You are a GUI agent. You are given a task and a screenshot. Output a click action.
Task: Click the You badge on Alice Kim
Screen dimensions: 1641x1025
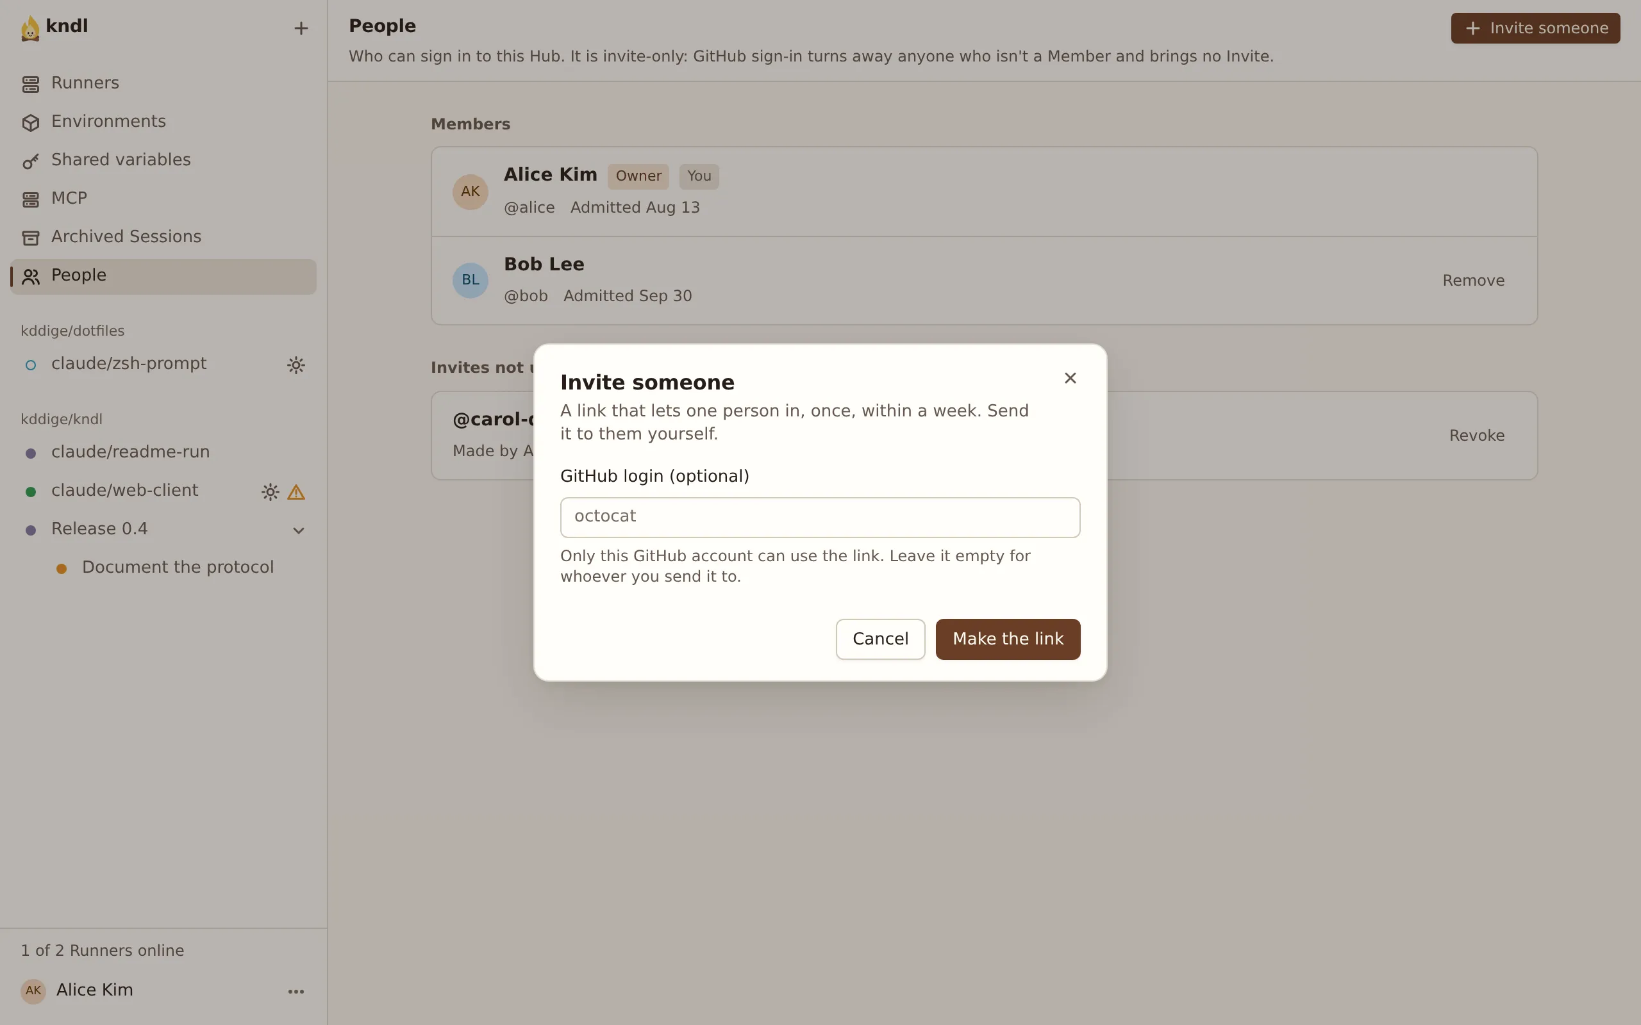(x=699, y=176)
